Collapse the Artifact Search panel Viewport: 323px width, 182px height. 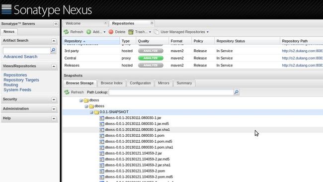(54, 41)
